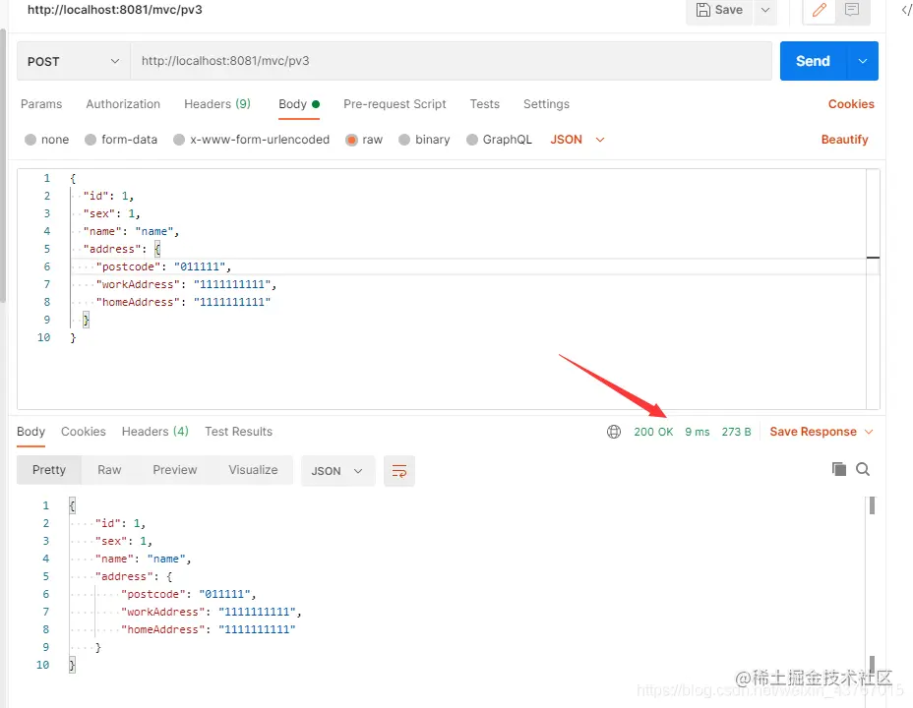Select the Pretty view button
Screen dimensions: 913x708
[49, 470]
